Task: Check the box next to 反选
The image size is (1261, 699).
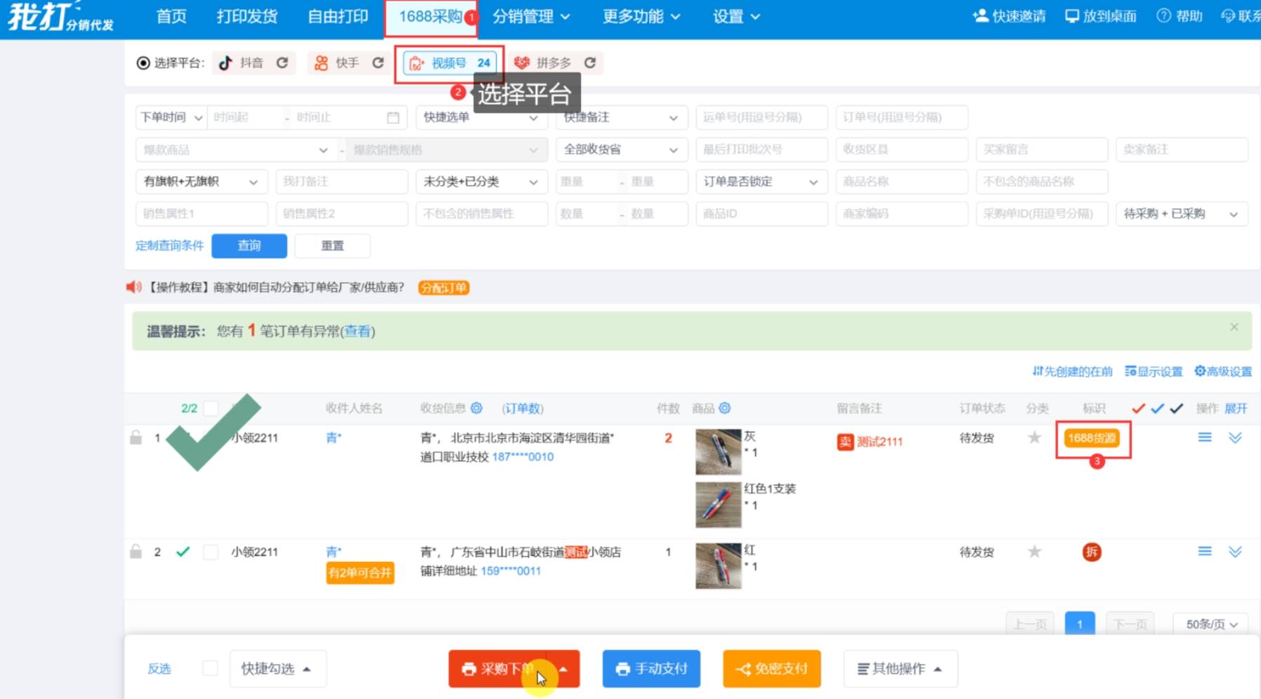Action: pos(210,669)
